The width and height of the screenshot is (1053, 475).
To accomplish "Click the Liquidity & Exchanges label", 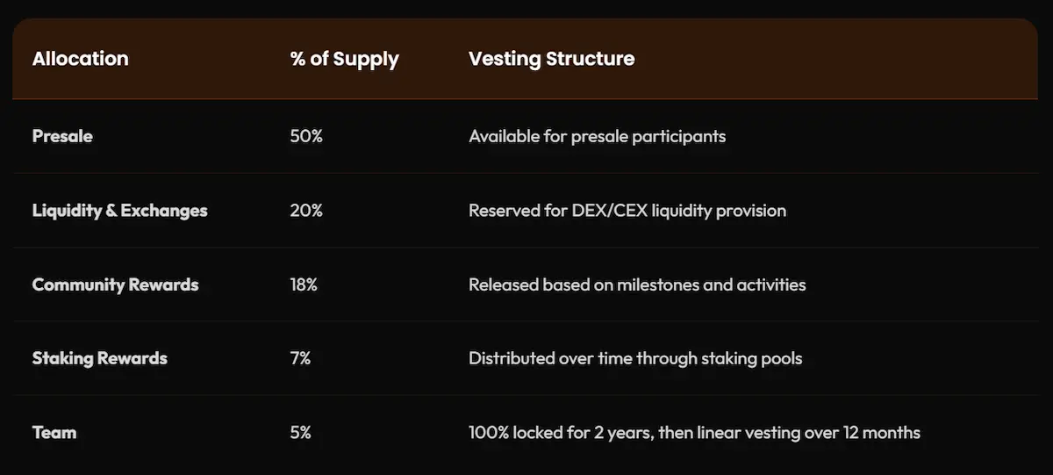I will point(119,211).
